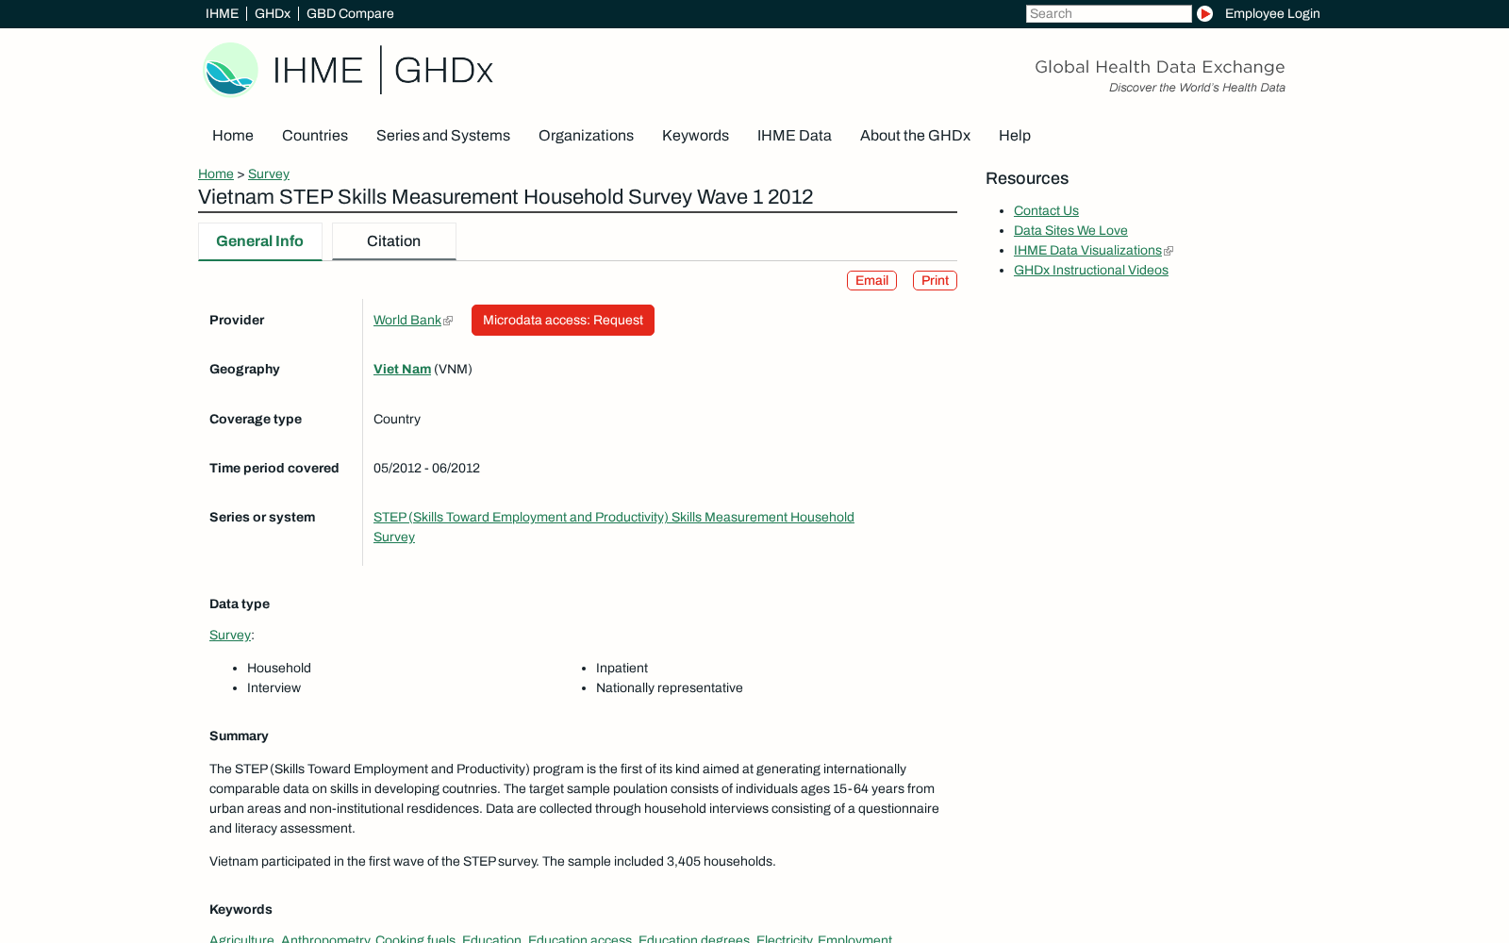Open the GHDx logo text
The image size is (1509, 943).
[443, 71]
